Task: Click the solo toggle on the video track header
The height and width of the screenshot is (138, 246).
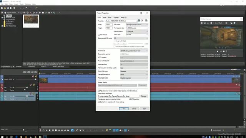Action: pos(36,76)
